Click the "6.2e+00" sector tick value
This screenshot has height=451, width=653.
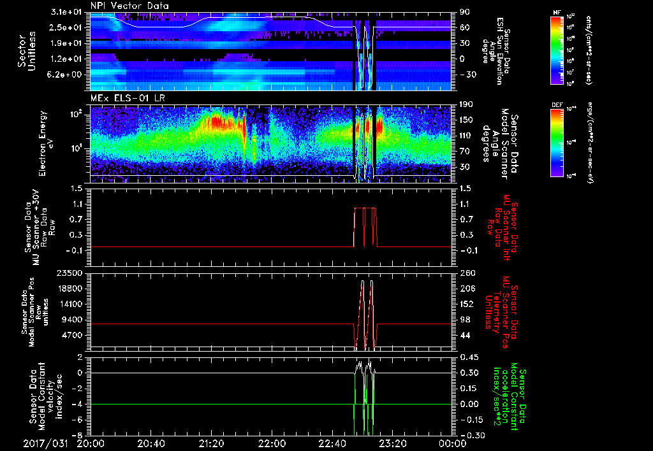pyautogui.click(x=64, y=75)
